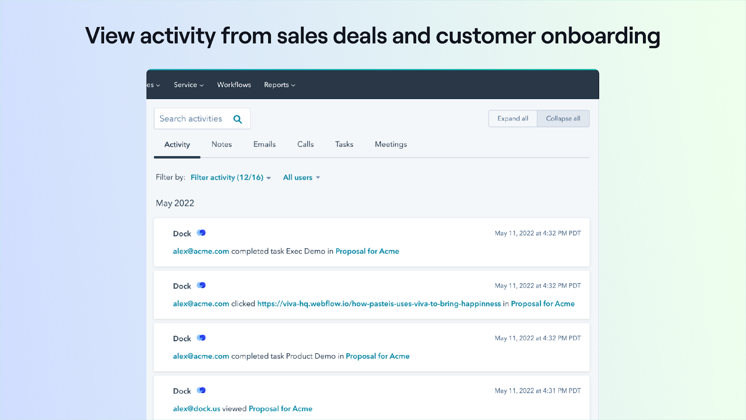Select the Calls tab

pos(305,145)
